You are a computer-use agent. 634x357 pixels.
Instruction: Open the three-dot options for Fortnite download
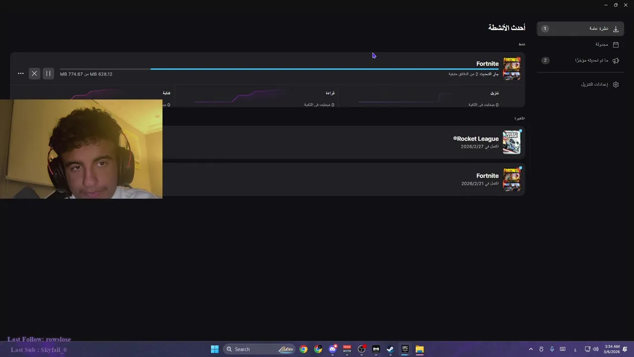[x=21, y=73]
